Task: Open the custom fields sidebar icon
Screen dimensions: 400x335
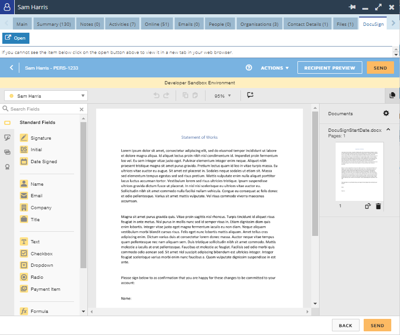Action: [x=7, y=138]
